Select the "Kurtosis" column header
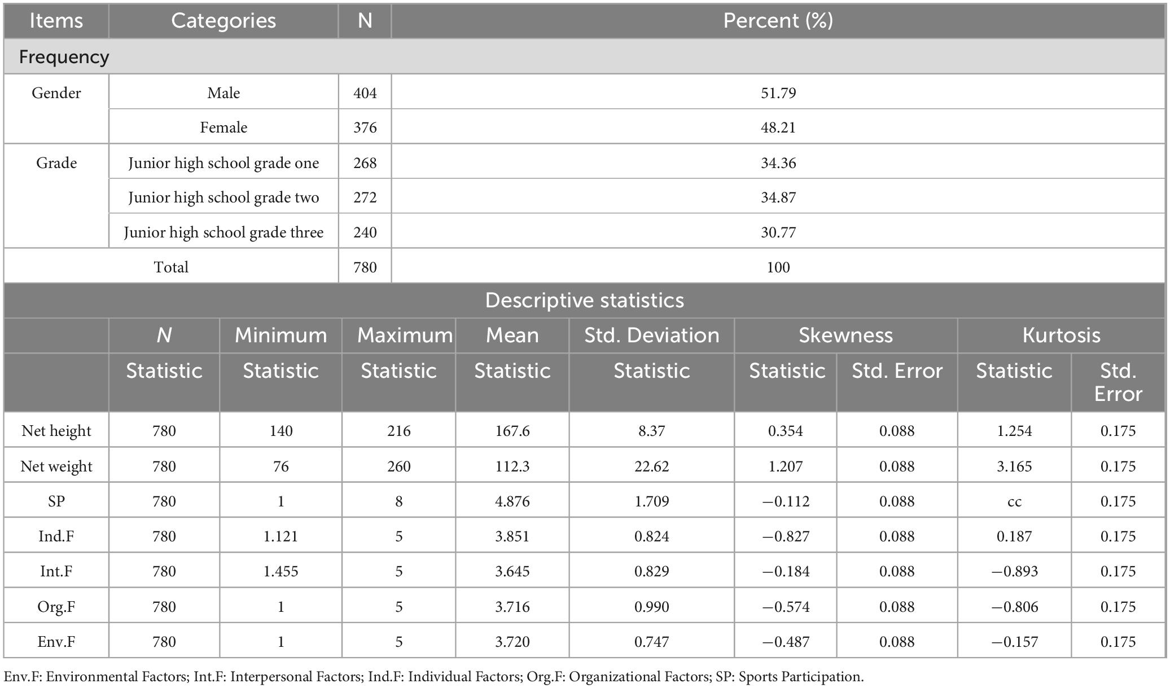This screenshot has width=1170, height=688. point(1061,336)
